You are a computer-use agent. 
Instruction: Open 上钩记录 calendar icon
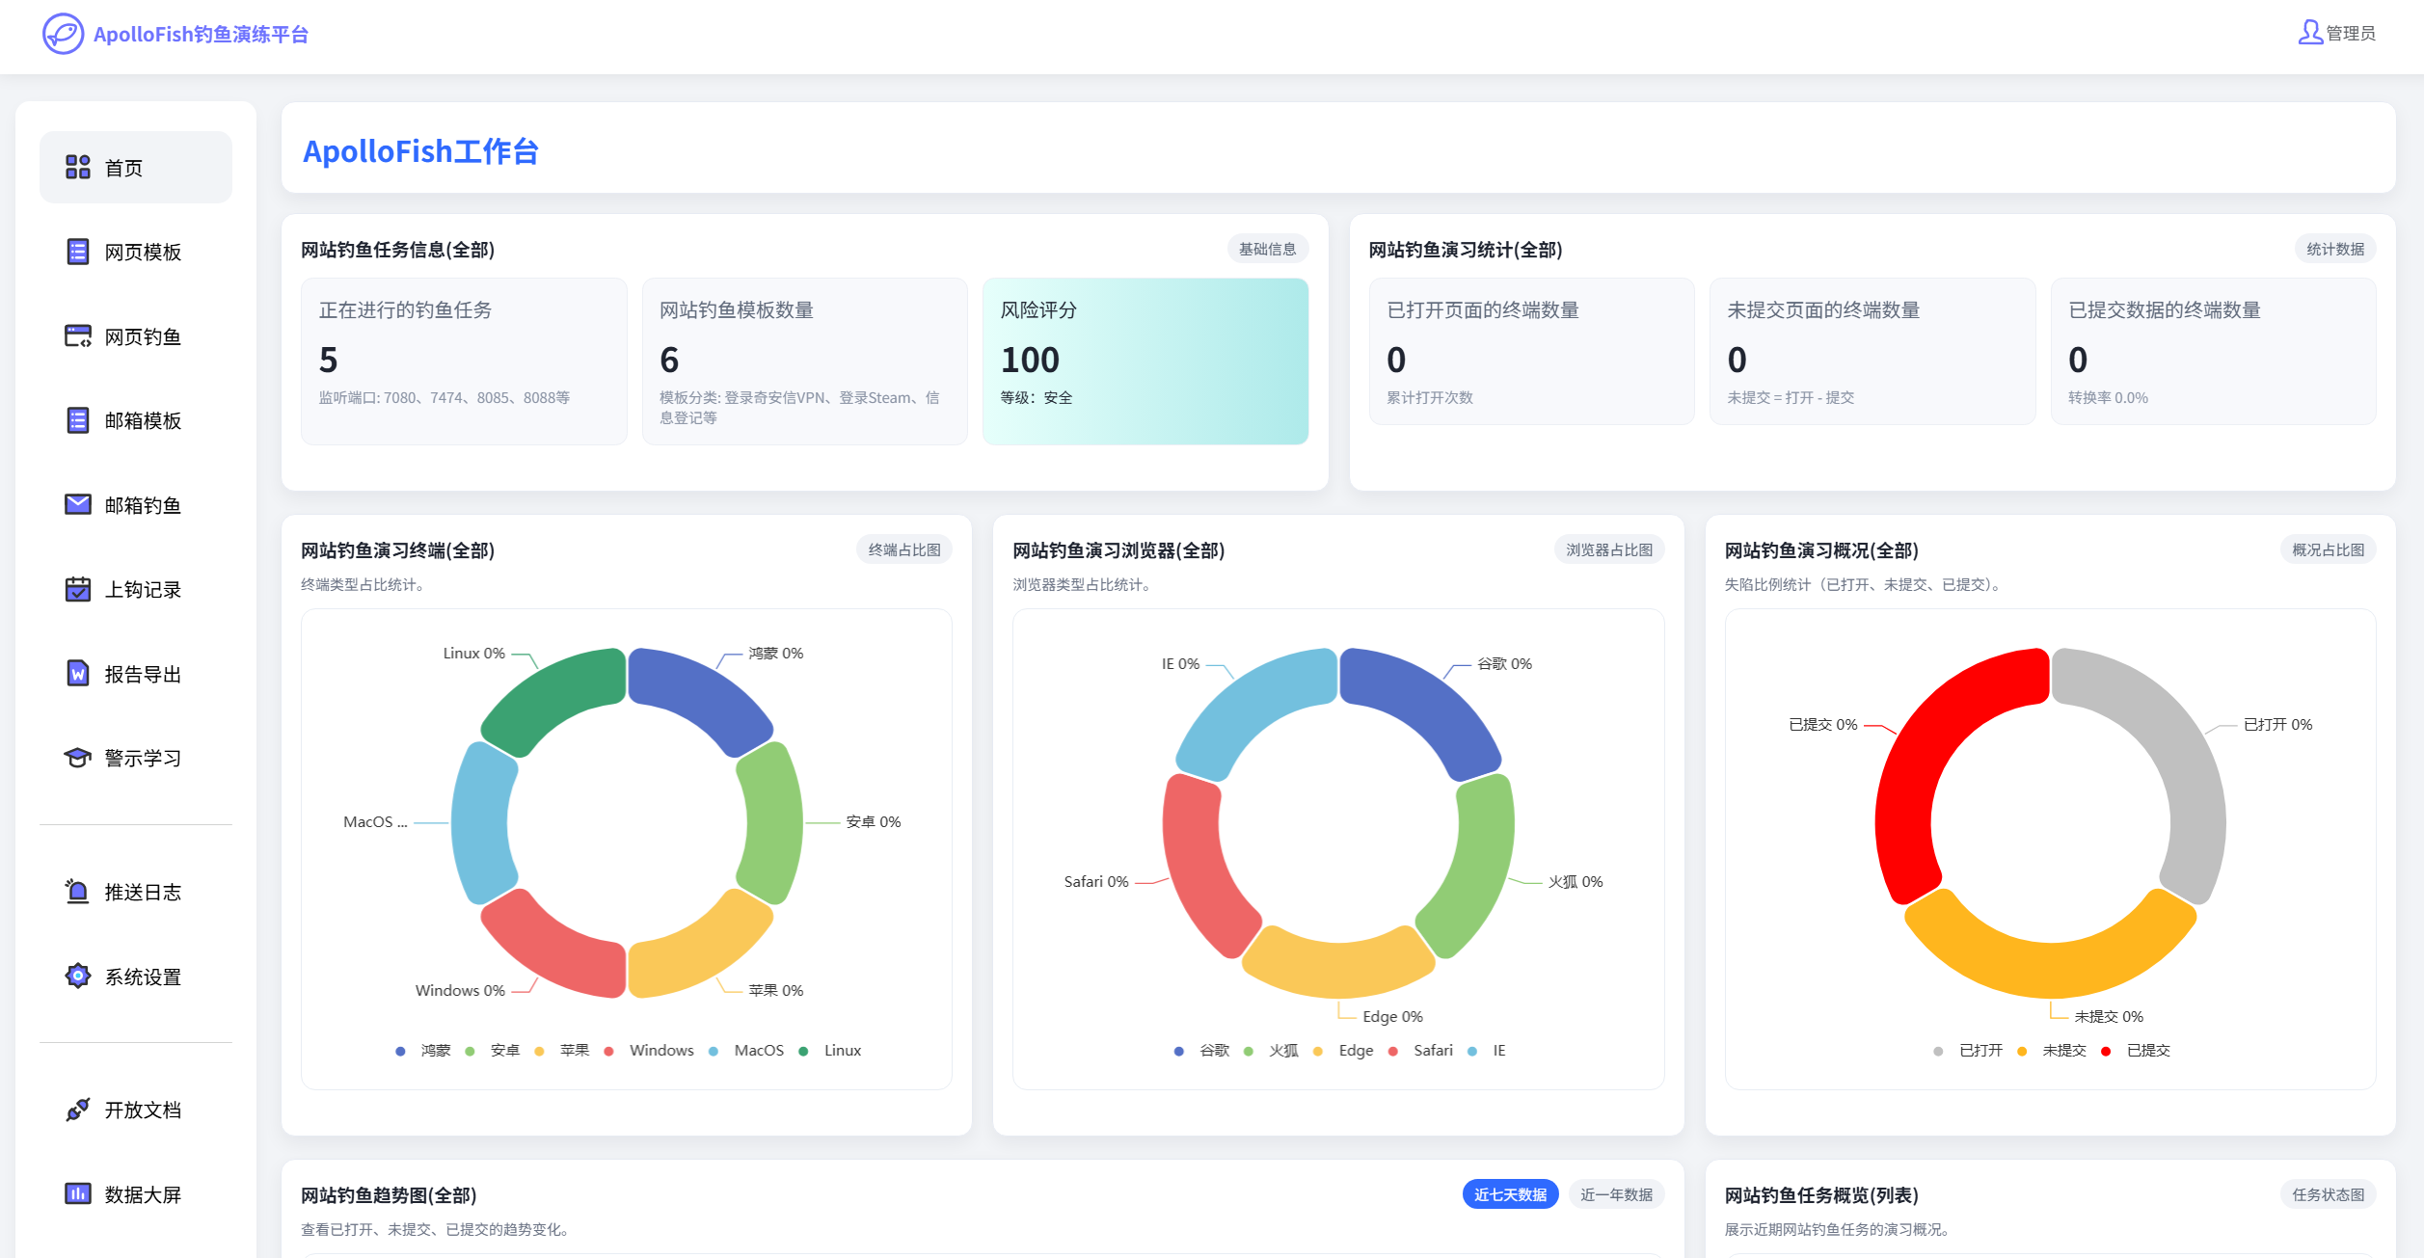point(78,589)
